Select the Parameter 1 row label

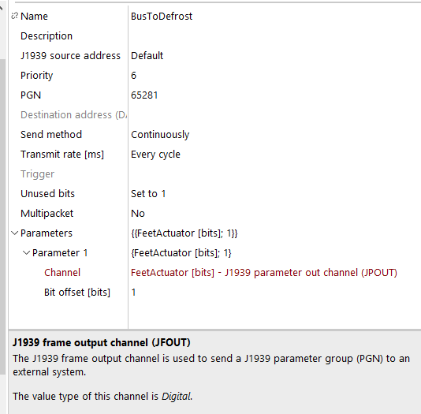[60, 252]
